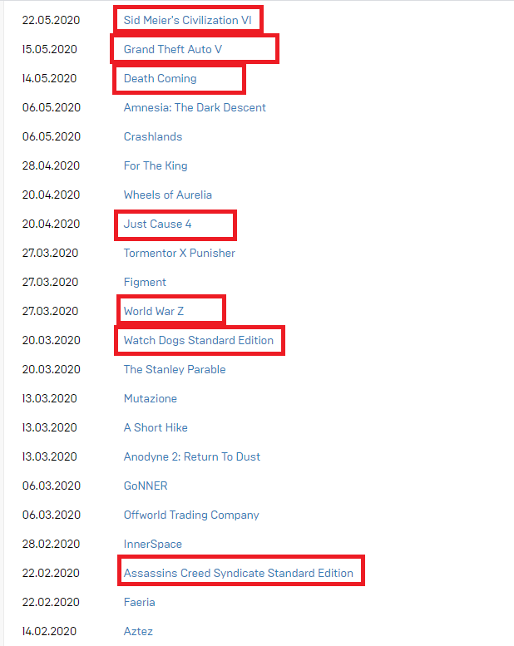Viewport: 514px width, 646px height.
Task: Click the Wheels of Aurelia link
Action: coord(168,195)
